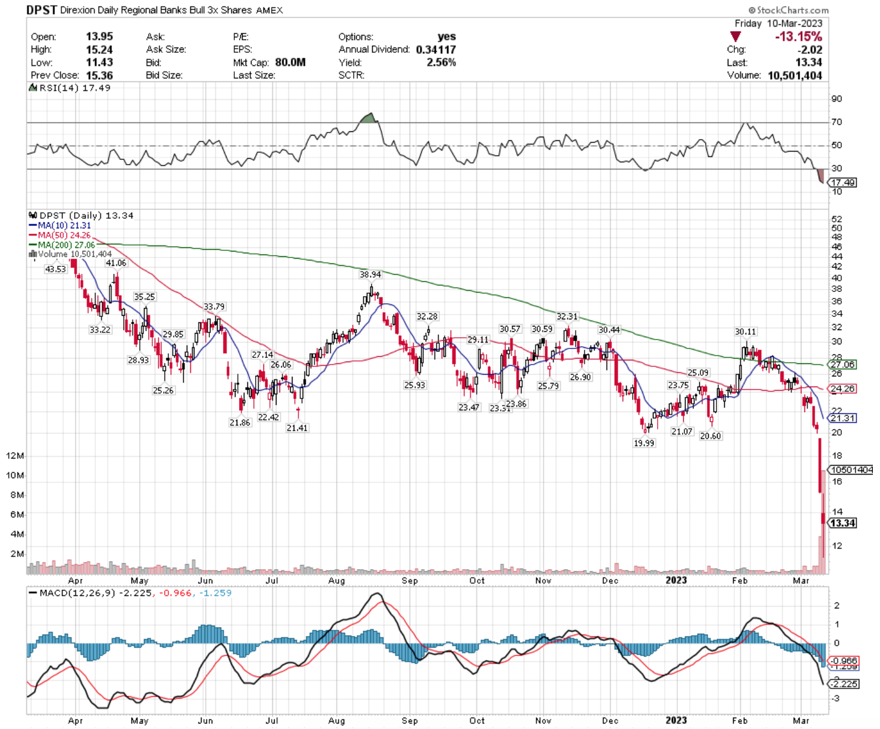This screenshot has width=880, height=729.
Task: Click the 21.86 low price annotation
Action: (x=240, y=423)
